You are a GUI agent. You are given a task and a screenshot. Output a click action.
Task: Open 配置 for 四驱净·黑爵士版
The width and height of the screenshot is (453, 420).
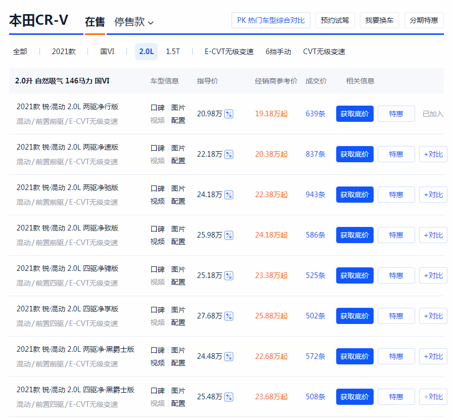(178, 403)
